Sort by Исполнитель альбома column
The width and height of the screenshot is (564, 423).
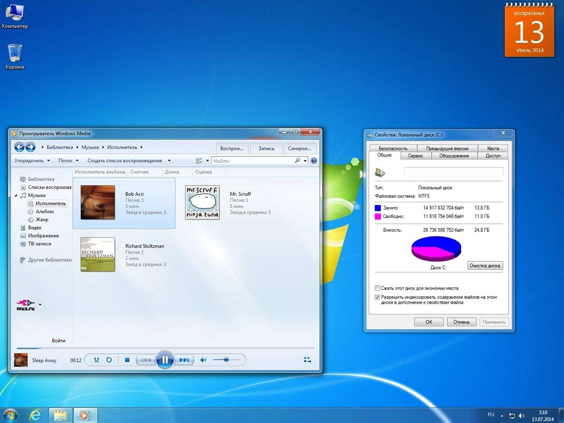pos(100,172)
